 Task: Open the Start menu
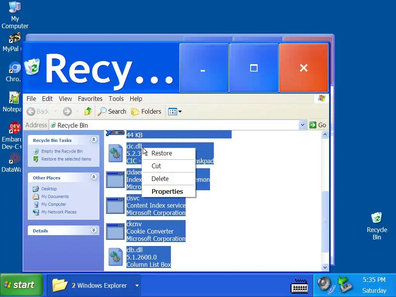pyautogui.click(x=21, y=285)
